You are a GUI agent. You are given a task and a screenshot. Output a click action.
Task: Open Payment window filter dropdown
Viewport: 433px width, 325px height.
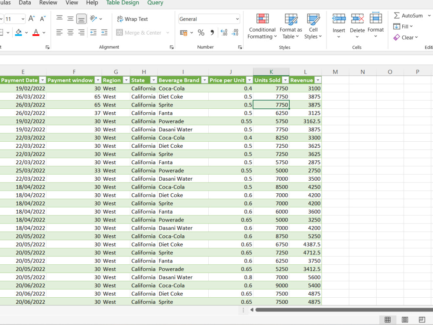(98, 80)
